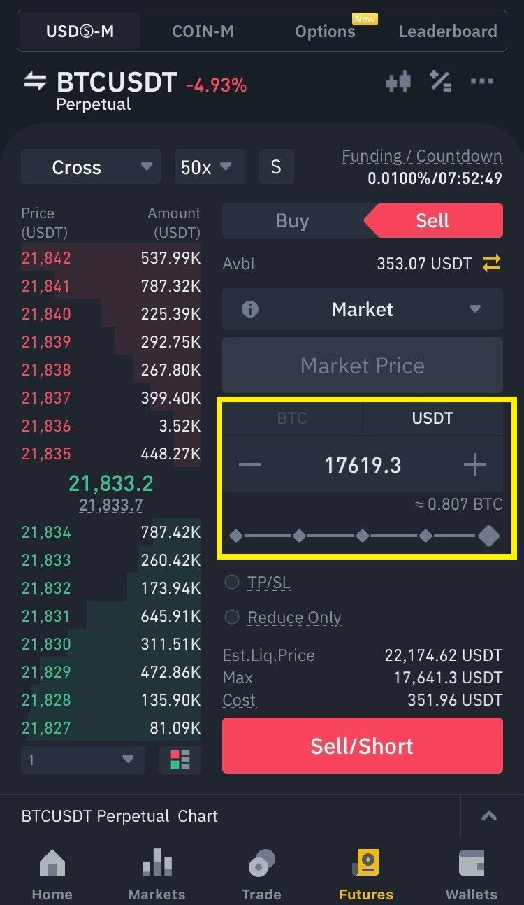The height and width of the screenshot is (905, 524).
Task: Open the Options tab
Action: (325, 31)
